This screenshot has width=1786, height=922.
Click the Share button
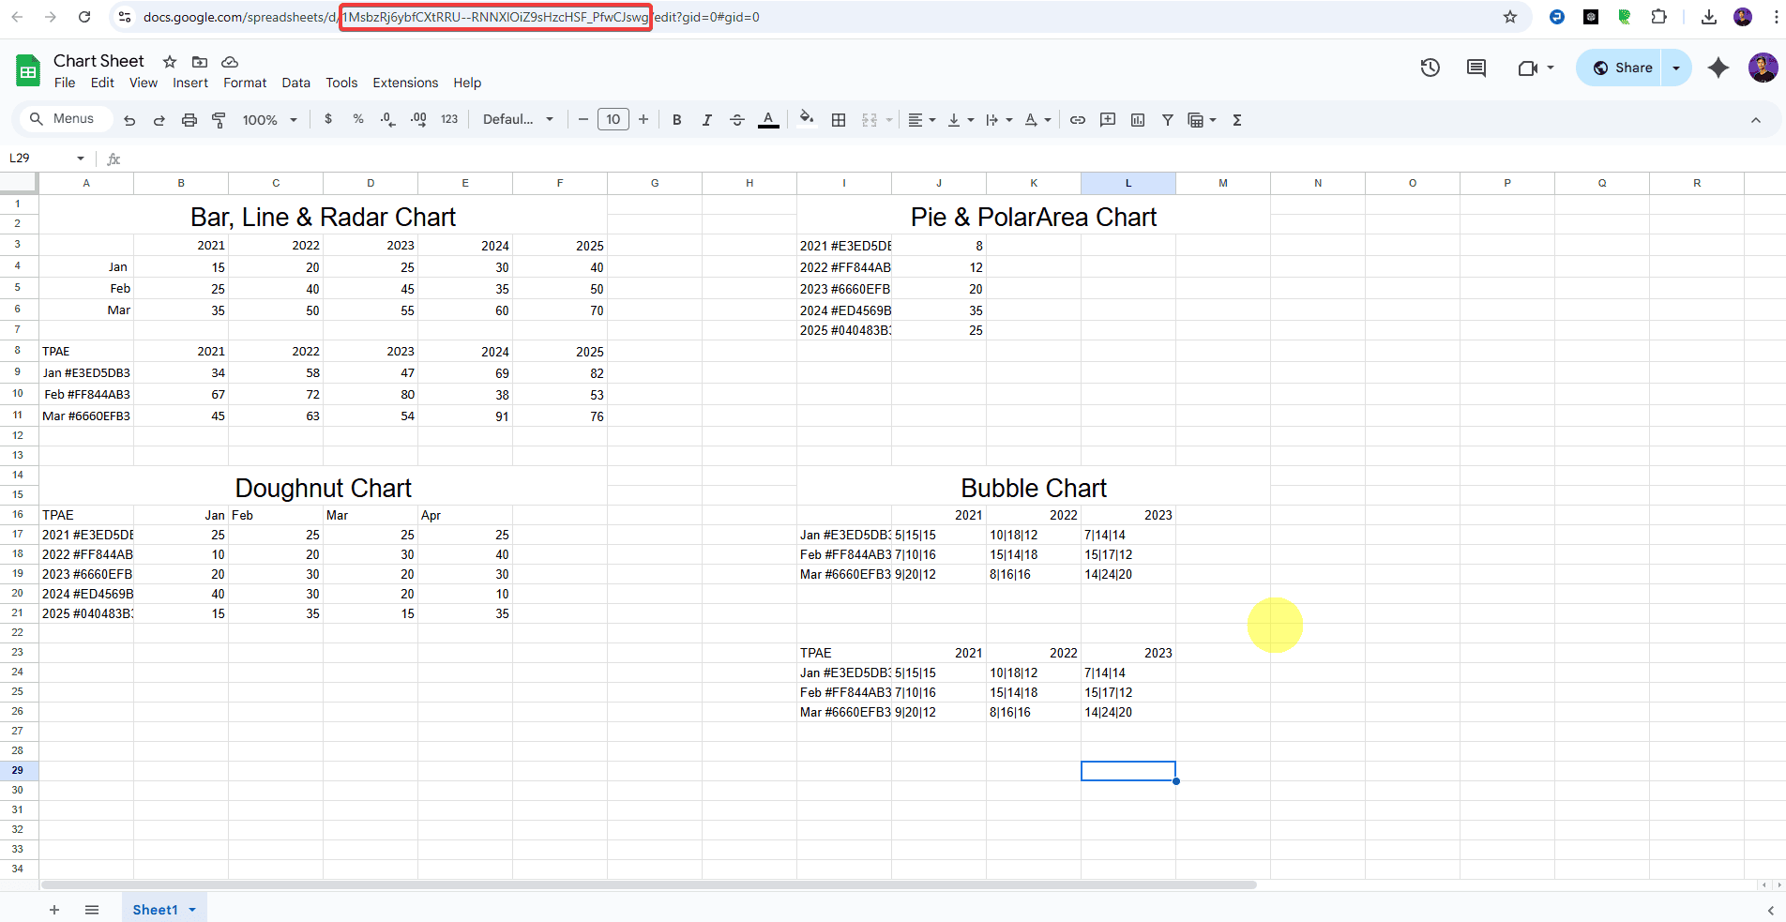pos(1622,68)
